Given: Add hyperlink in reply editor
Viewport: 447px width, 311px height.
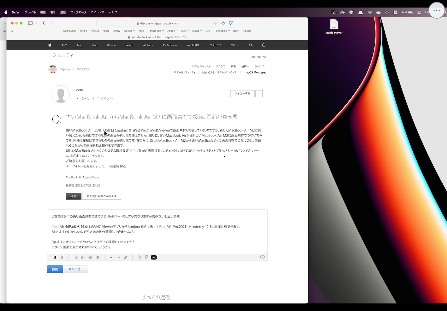Looking at the screenshot, I should click(125, 257).
